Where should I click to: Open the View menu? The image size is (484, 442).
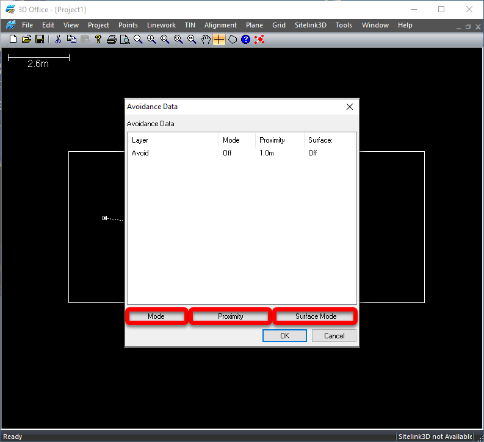pyautogui.click(x=71, y=25)
